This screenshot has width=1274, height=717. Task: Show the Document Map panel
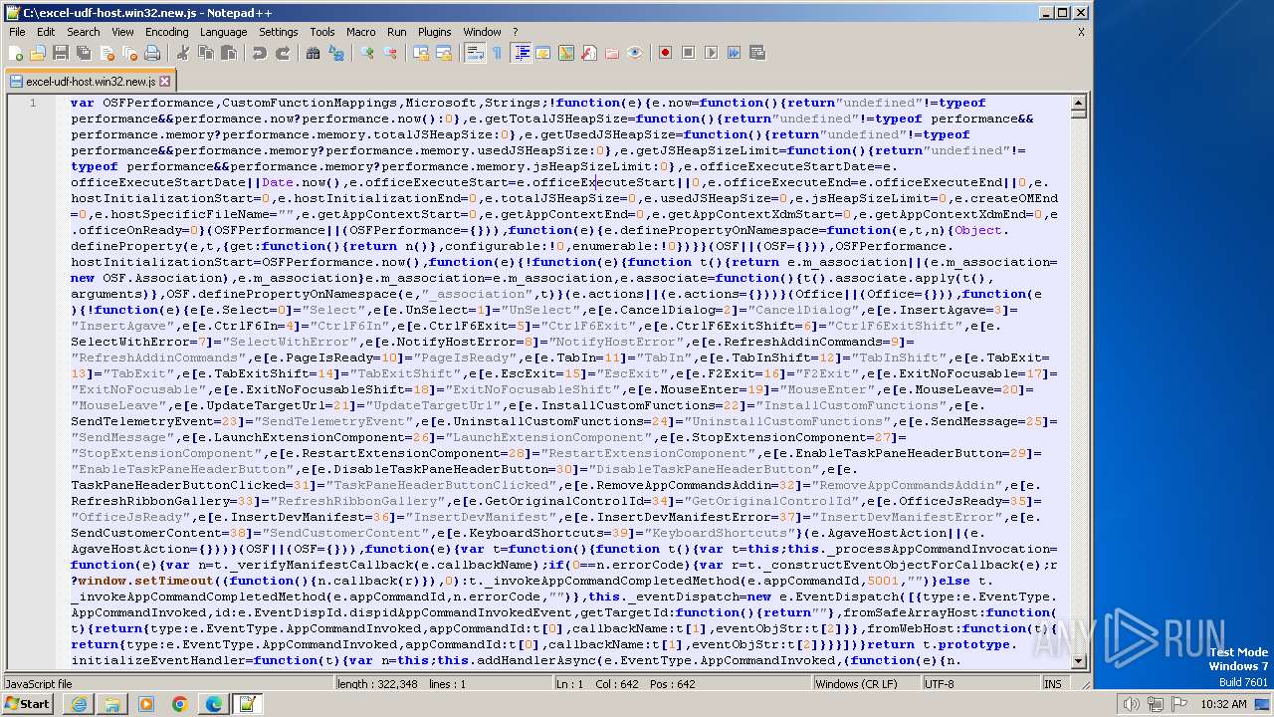tap(566, 53)
